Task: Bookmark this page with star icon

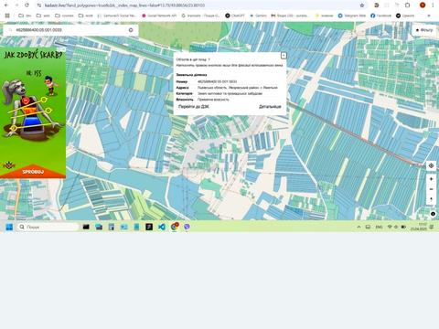Action: coord(362,5)
